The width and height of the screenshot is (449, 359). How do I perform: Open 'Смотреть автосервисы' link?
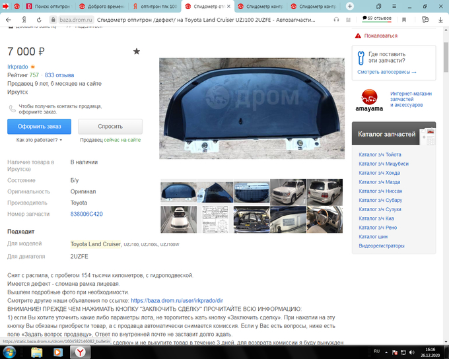(386, 72)
